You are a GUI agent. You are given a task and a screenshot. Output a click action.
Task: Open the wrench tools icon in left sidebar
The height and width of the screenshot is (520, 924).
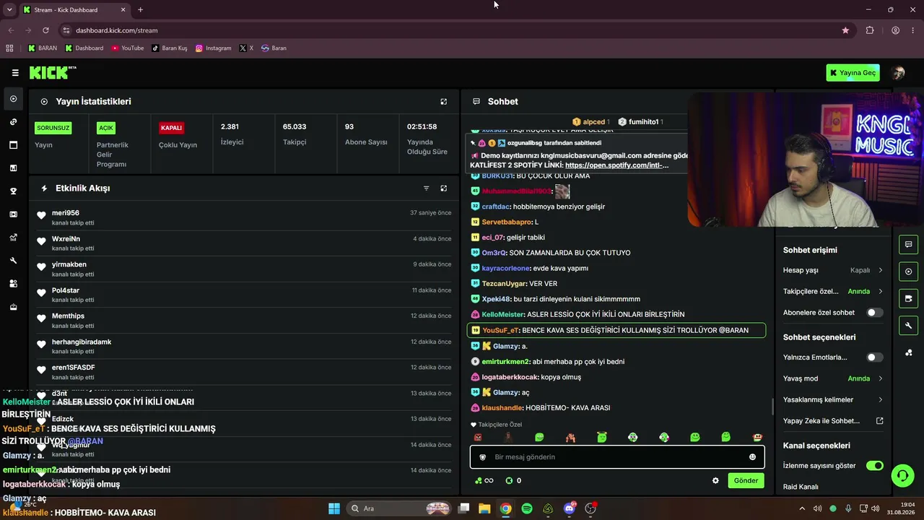(x=13, y=261)
